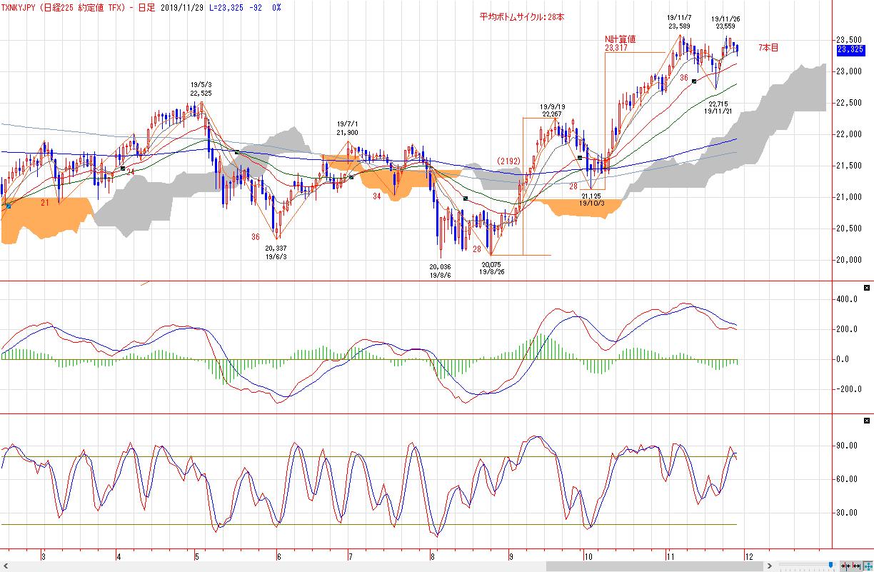Viewport: 874px width, 572px height.
Task: Close the MACD indicator panel
Action: click(867, 288)
